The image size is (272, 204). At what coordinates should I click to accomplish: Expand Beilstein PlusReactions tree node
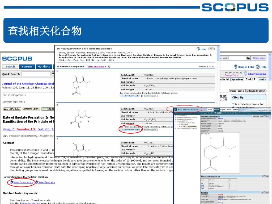click(x=175, y=117)
